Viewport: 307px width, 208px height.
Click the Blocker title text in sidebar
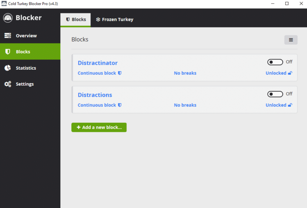click(29, 18)
